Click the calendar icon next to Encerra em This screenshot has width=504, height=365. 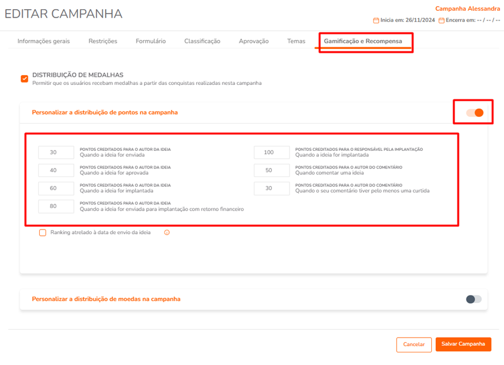[441, 20]
